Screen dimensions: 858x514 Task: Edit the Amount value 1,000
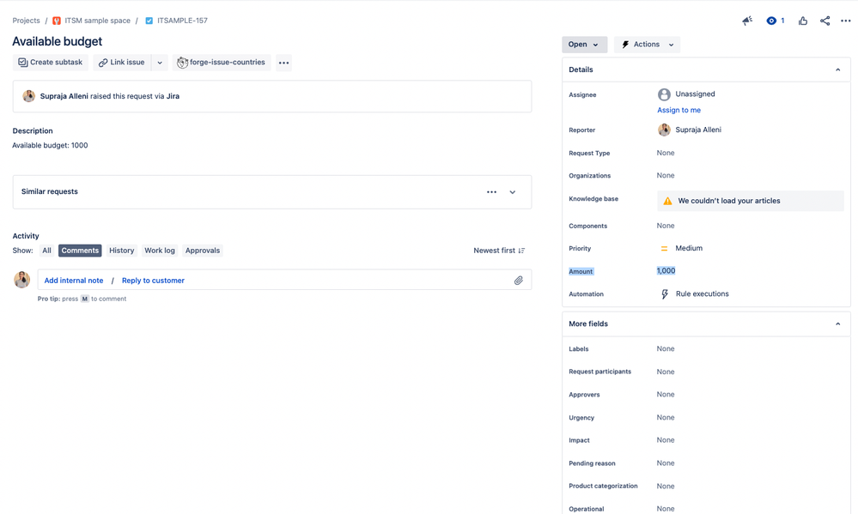click(x=666, y=270)
